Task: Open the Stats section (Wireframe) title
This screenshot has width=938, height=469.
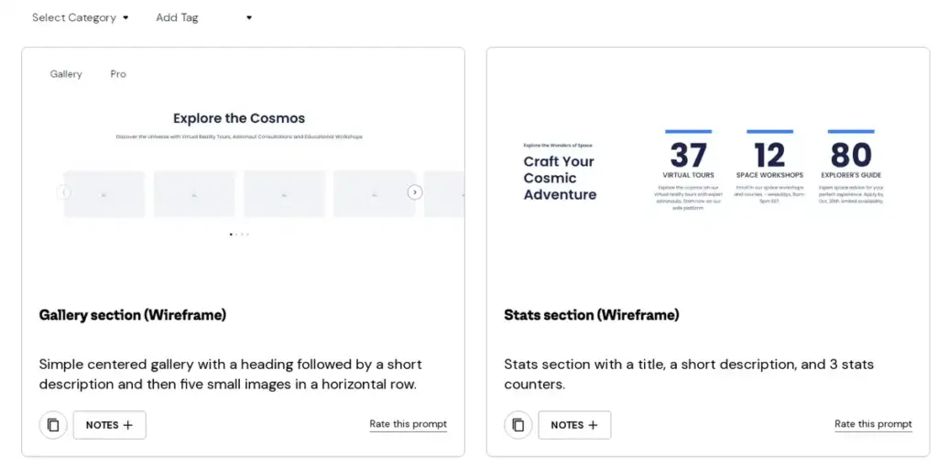Action: pyautogui.click(x=592, y=315)
